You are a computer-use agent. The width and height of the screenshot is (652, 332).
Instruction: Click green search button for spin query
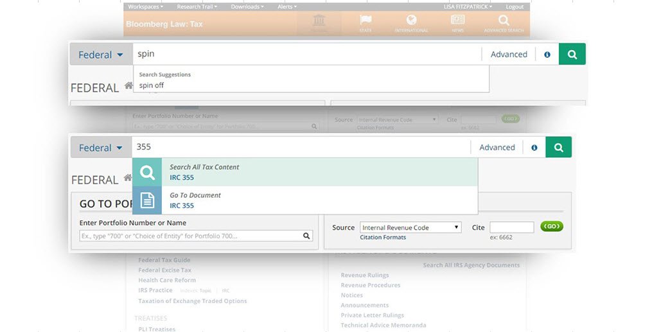coord(572,54)
